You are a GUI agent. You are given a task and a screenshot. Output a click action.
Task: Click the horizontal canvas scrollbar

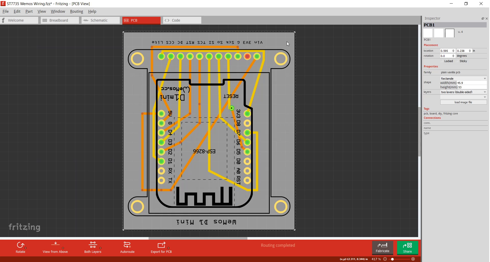coord(198,238)
